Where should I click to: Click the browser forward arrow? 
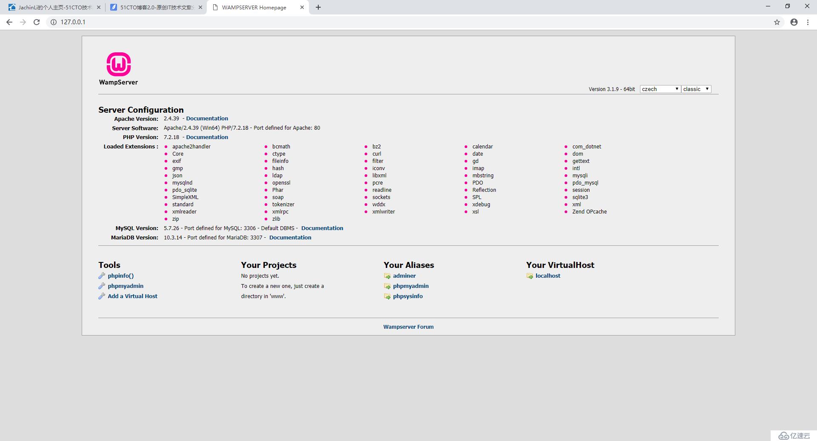coord(23,22)
